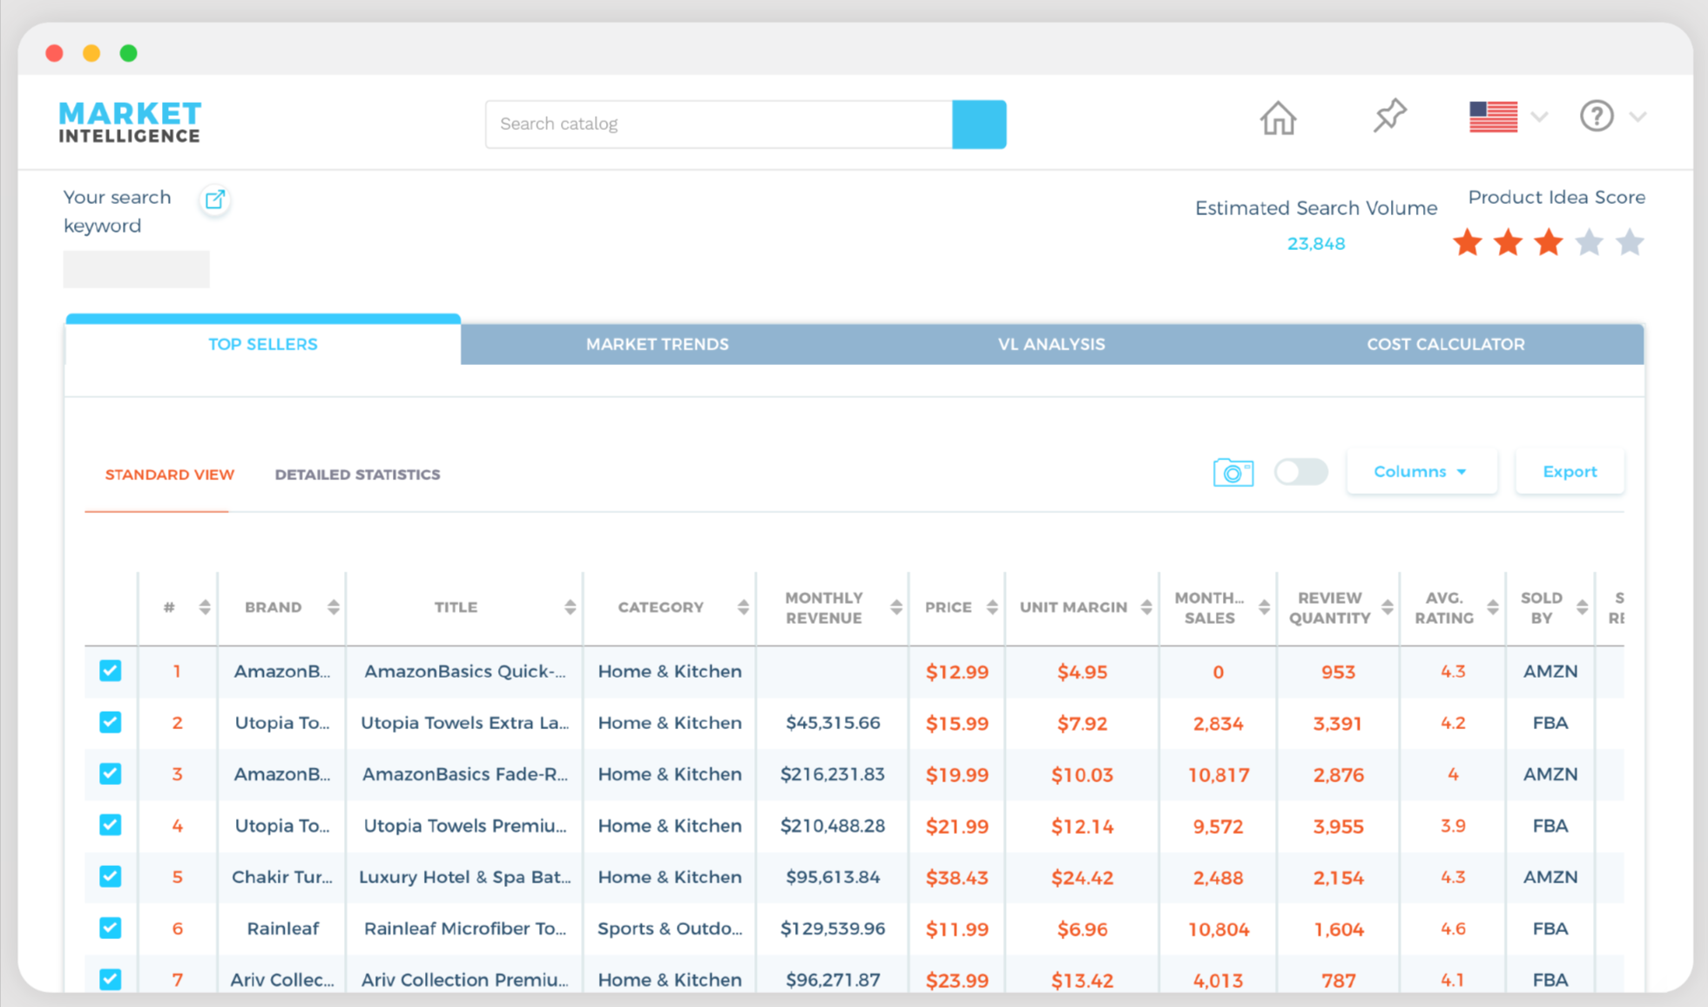Click revenue cell '$45,315.66'
The width and height of the screenshot is (1708, 1007).
point(833,723)
